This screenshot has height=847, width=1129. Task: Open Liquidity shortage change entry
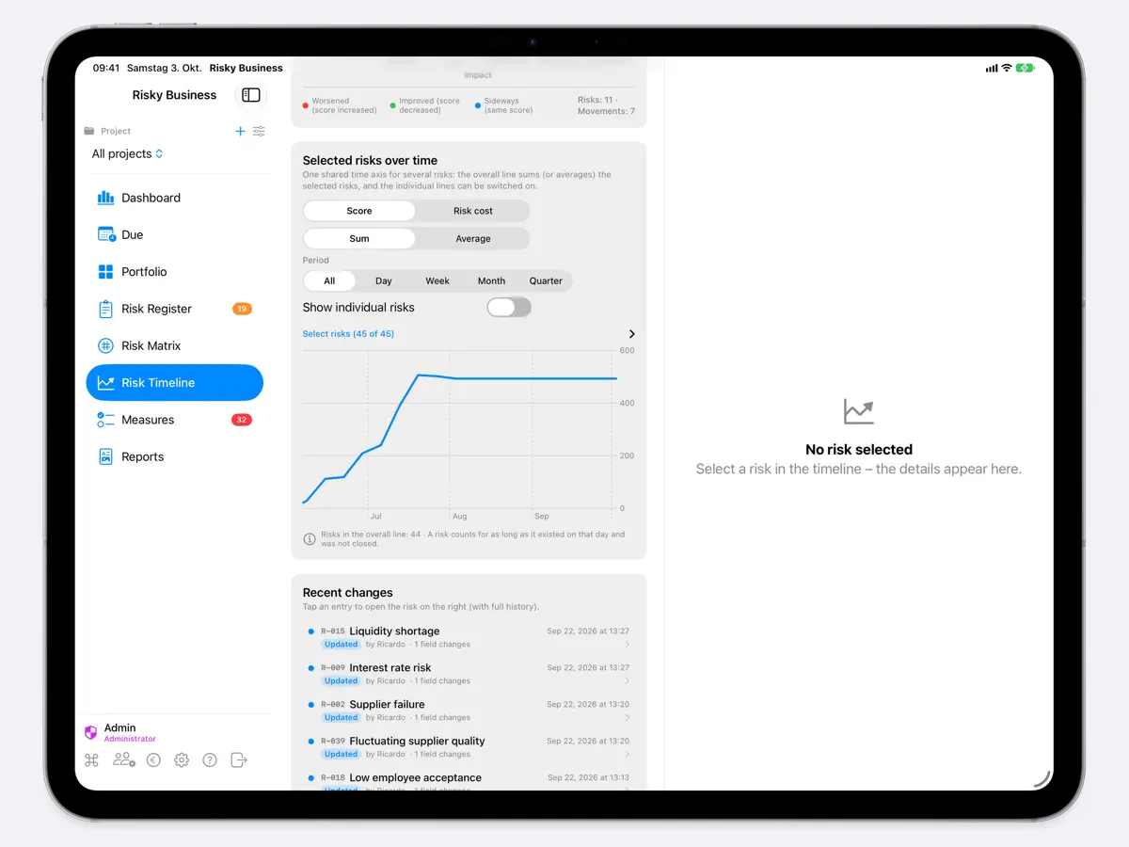point(469,637)
